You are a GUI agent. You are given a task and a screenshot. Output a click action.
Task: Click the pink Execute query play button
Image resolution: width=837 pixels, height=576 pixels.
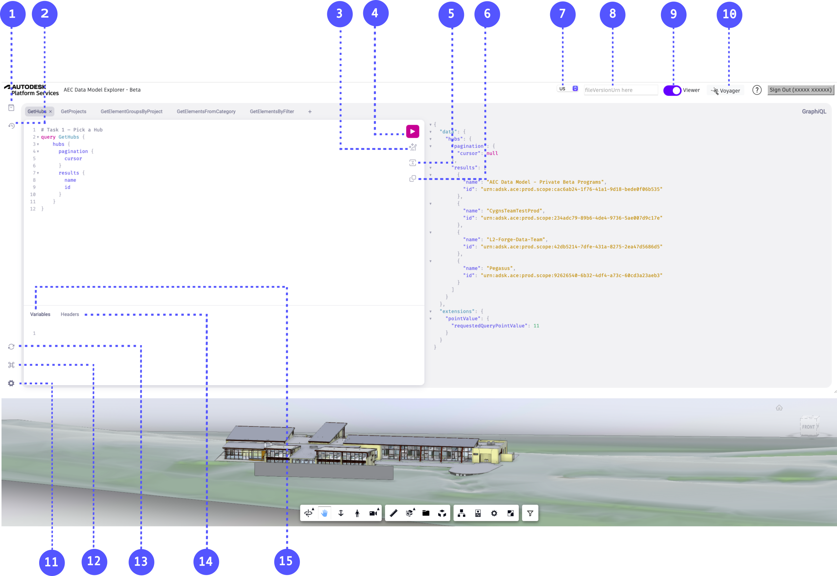pyautogui.click(x=412, y=131)
